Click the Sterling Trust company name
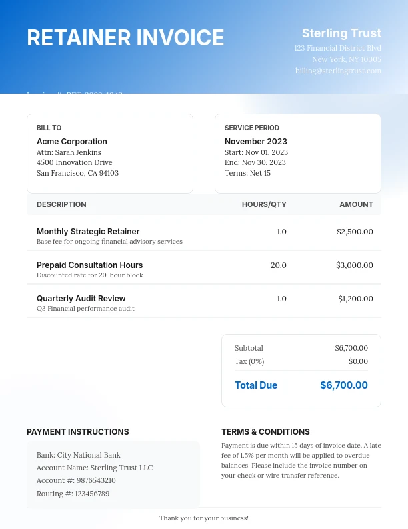Screen dimensions: 408x529 pos(341,33)
